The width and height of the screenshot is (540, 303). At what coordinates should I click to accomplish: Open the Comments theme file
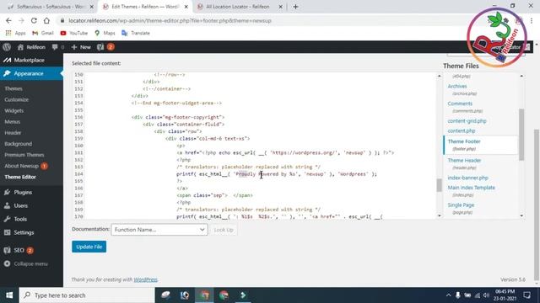click(460, 104)
